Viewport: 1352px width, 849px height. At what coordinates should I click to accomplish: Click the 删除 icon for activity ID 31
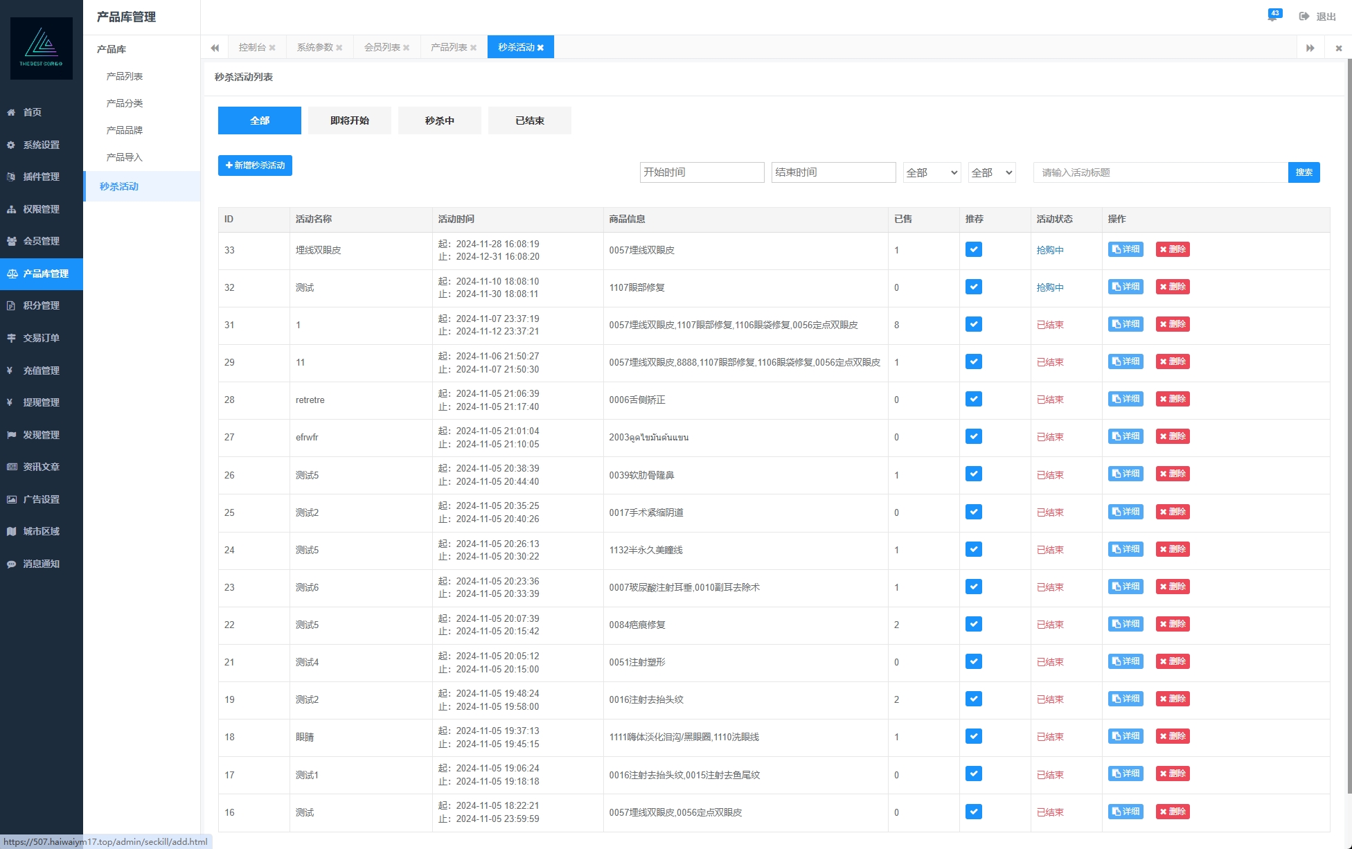click(x=1172, y=324)
